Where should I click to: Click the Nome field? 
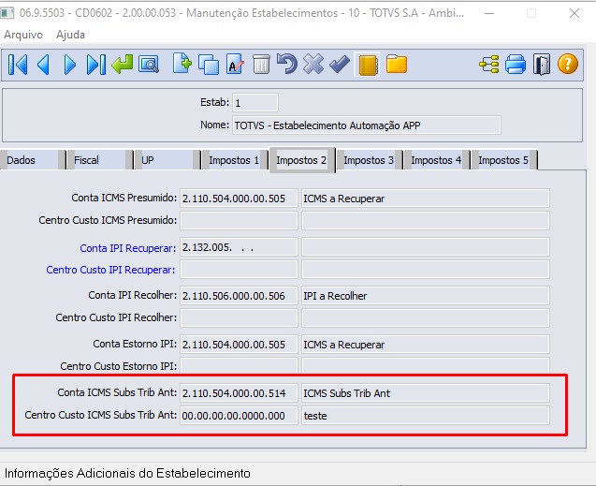tap(367, 125)
